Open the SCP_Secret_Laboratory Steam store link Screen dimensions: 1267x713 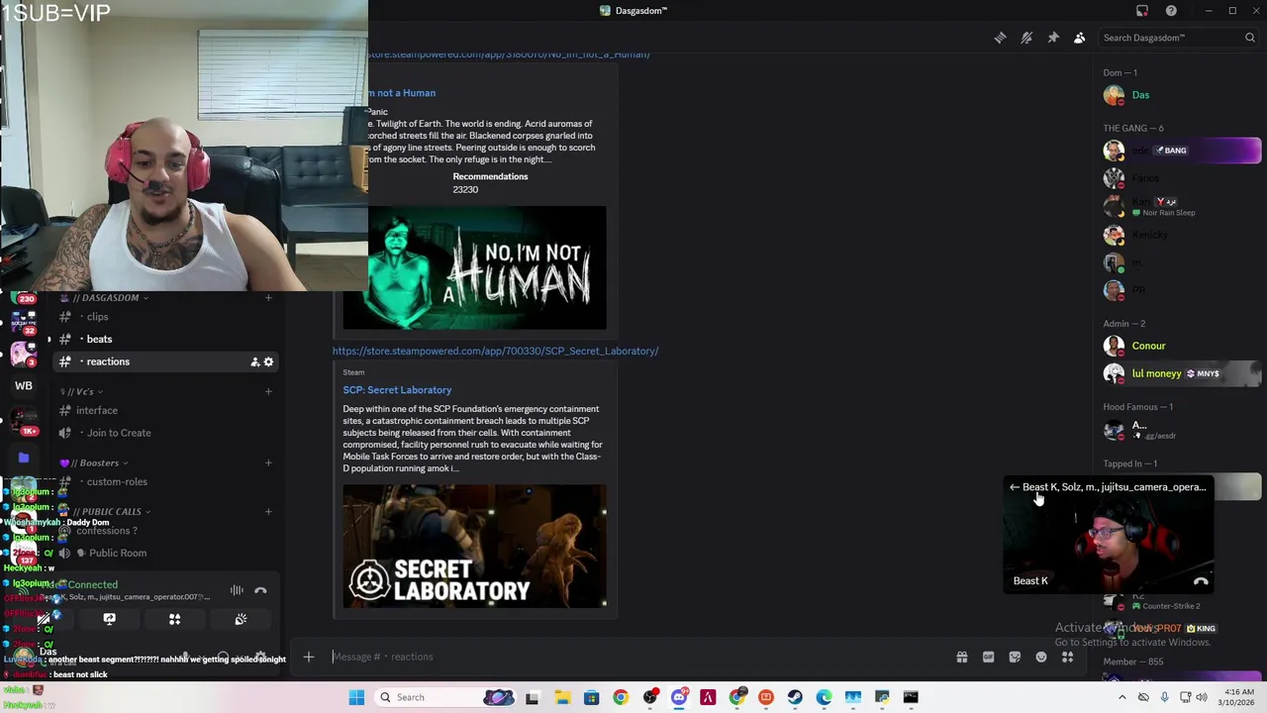point(495,351)
